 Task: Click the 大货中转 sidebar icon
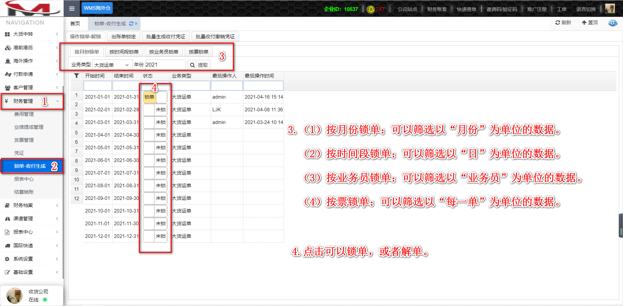tap(7, 34)
